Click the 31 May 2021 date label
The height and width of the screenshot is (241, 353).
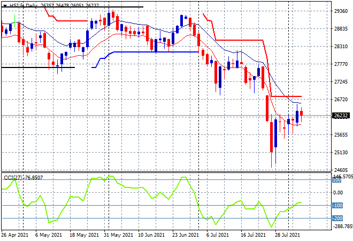118,235
